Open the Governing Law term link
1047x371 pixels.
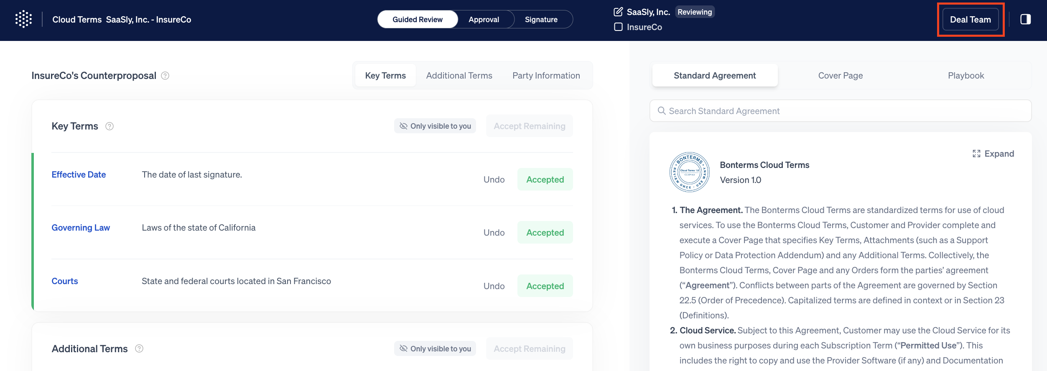(81, 228)
